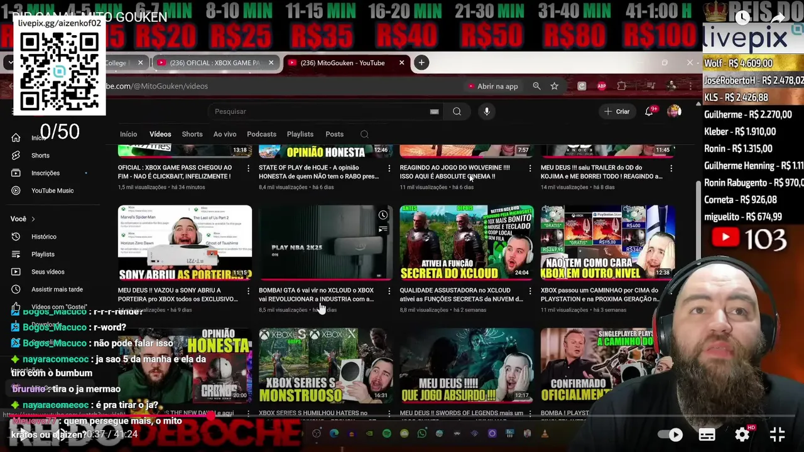Expand the Você section chevron
Image resolution: width=804 pixels, height=452 pixels.
[x=33, y=219]
